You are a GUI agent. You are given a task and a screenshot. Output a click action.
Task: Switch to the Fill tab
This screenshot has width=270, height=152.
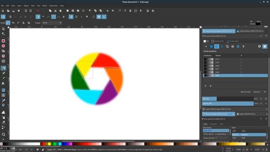pyautogui.click(x=206, y=41)
